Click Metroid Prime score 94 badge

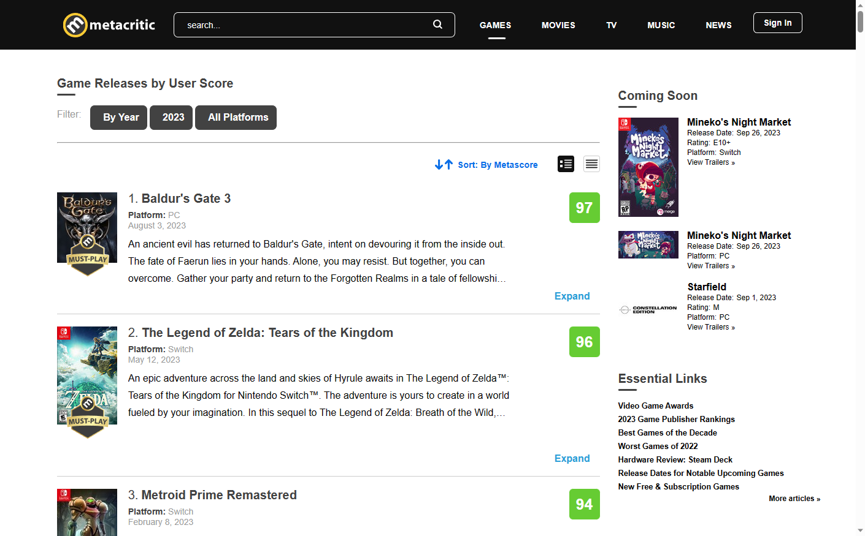pos(584,504)
